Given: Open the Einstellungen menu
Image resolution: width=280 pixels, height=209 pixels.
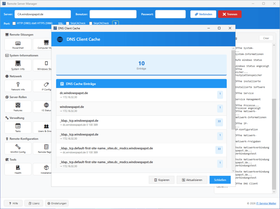Looking at the screenshot, I should [57, 203].
